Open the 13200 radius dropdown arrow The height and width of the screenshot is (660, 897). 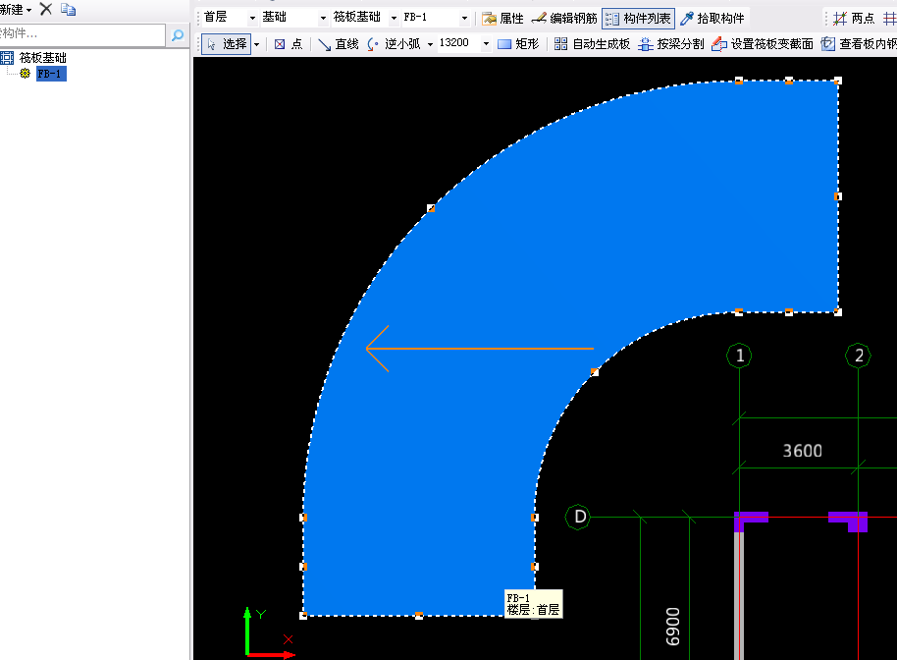click(x=486, y=44)
